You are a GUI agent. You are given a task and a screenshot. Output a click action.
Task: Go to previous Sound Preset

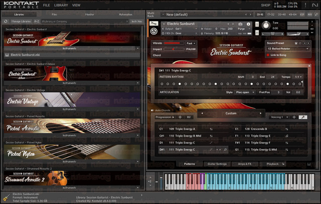[x=304, y=43]
